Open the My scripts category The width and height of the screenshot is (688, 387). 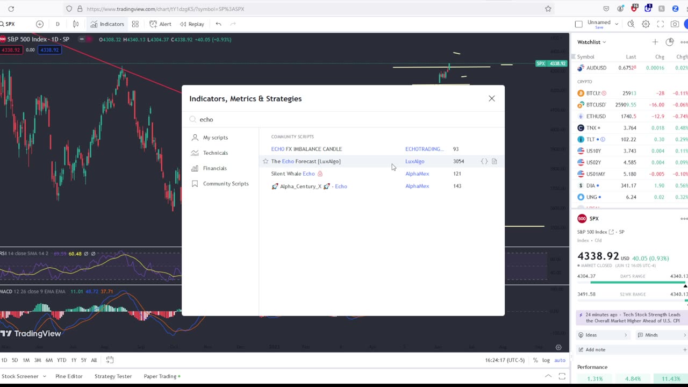[216, 138]
